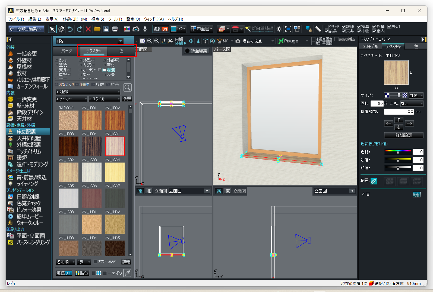Enable the グリッド checkbox
The width and height of the screenshot is (433, 292).
pos(327,27)
